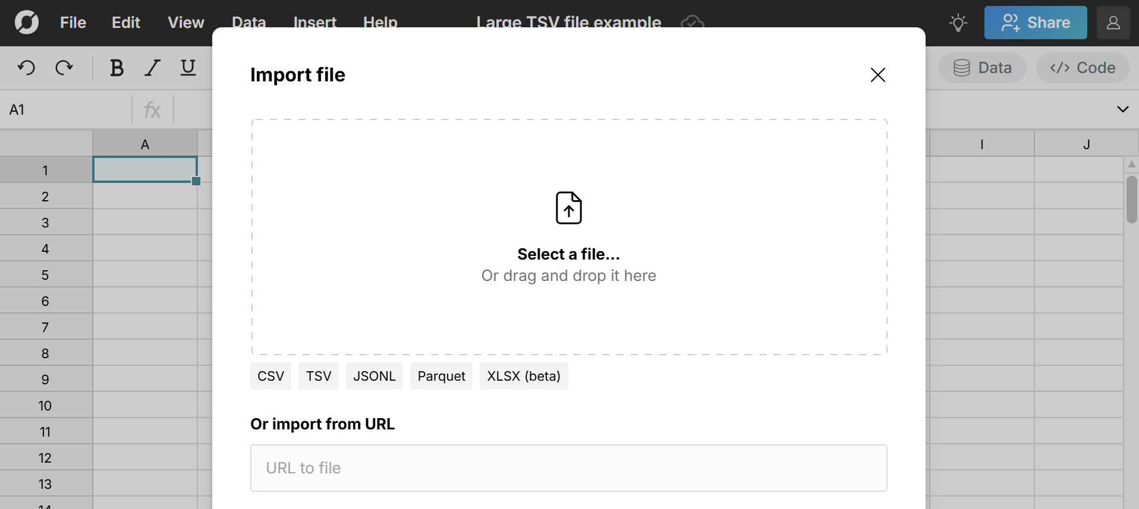Viewport: 1139px width, 509px height.
Task: Open the View menu
Action: coord(186,23)
